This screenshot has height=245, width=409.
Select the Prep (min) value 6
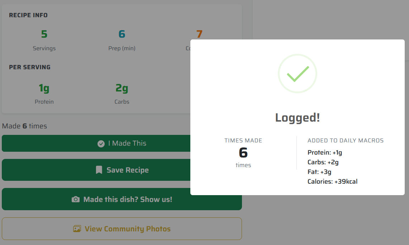point(122,34)
